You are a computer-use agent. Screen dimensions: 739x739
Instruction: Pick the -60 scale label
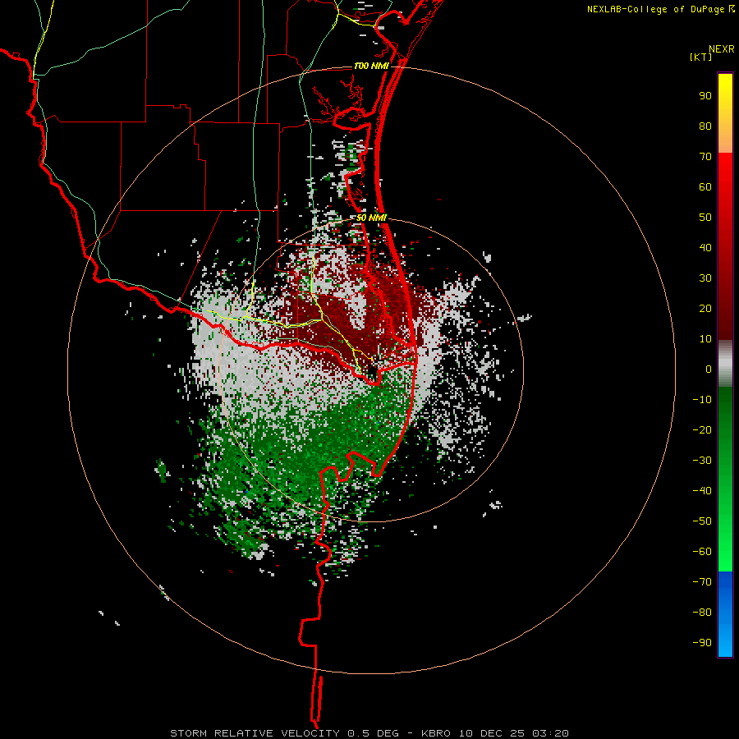(702, 552)
